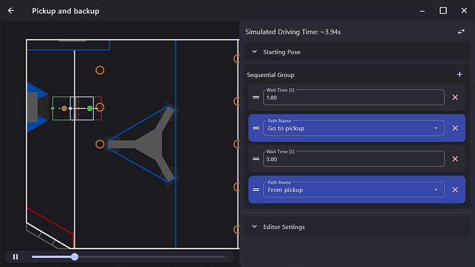Screen dimensions: 475x267
Task: Add a command to Sequential Group
Action: coord(460,74)
